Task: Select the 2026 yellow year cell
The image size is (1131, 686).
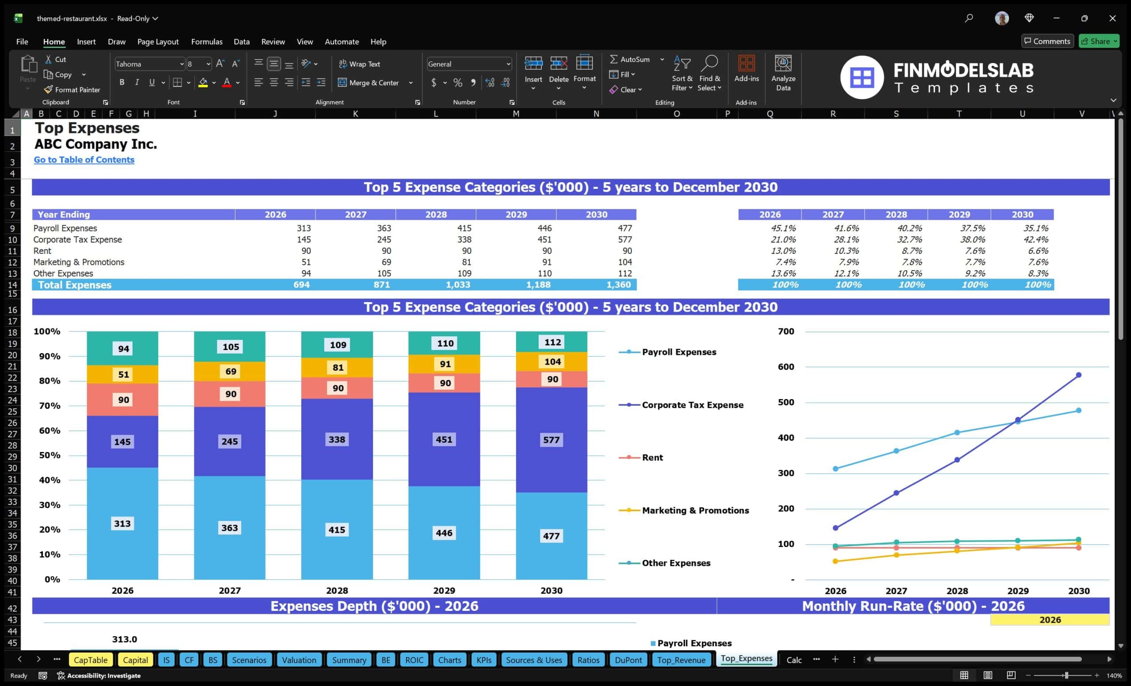Action: (x=1050, y=619)
